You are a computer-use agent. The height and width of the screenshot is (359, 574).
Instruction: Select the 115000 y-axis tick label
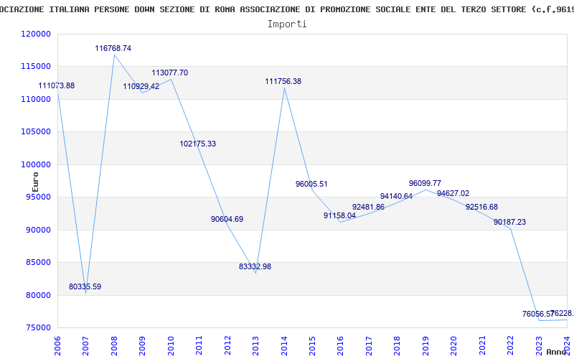pyautogui.click(x=36, y=67)
